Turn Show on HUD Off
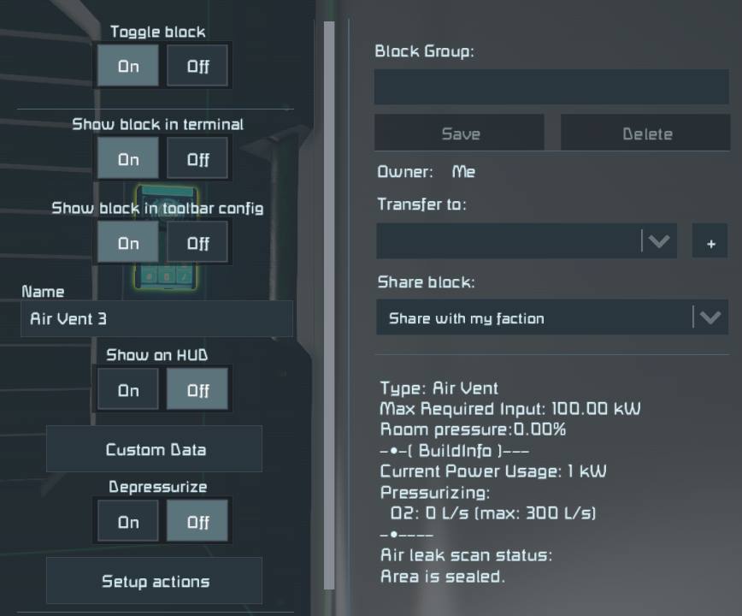The width and height of the screenshot is (742, 616). pyautogui.click(x=197, y=389)
